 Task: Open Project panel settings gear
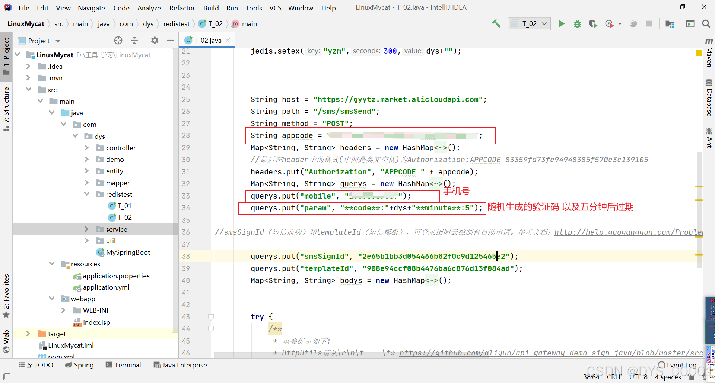click(155, 41)
